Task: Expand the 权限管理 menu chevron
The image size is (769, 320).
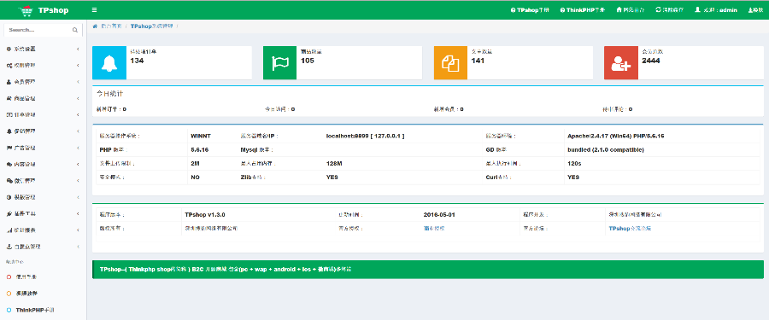Action: click(x=78, y=65)
